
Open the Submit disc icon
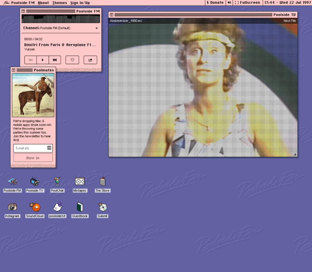point(103,207)
